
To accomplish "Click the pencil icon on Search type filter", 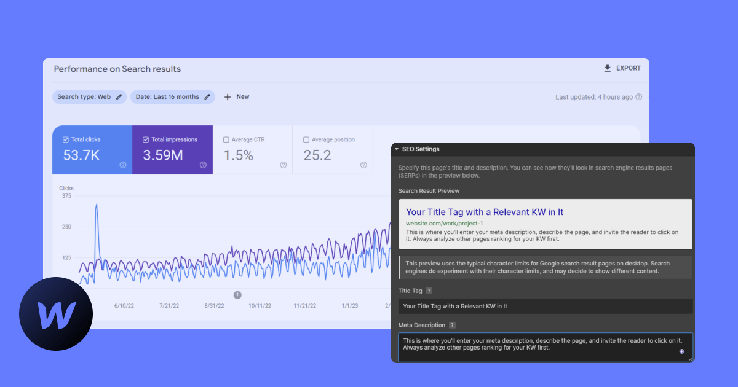I will 119,96.
